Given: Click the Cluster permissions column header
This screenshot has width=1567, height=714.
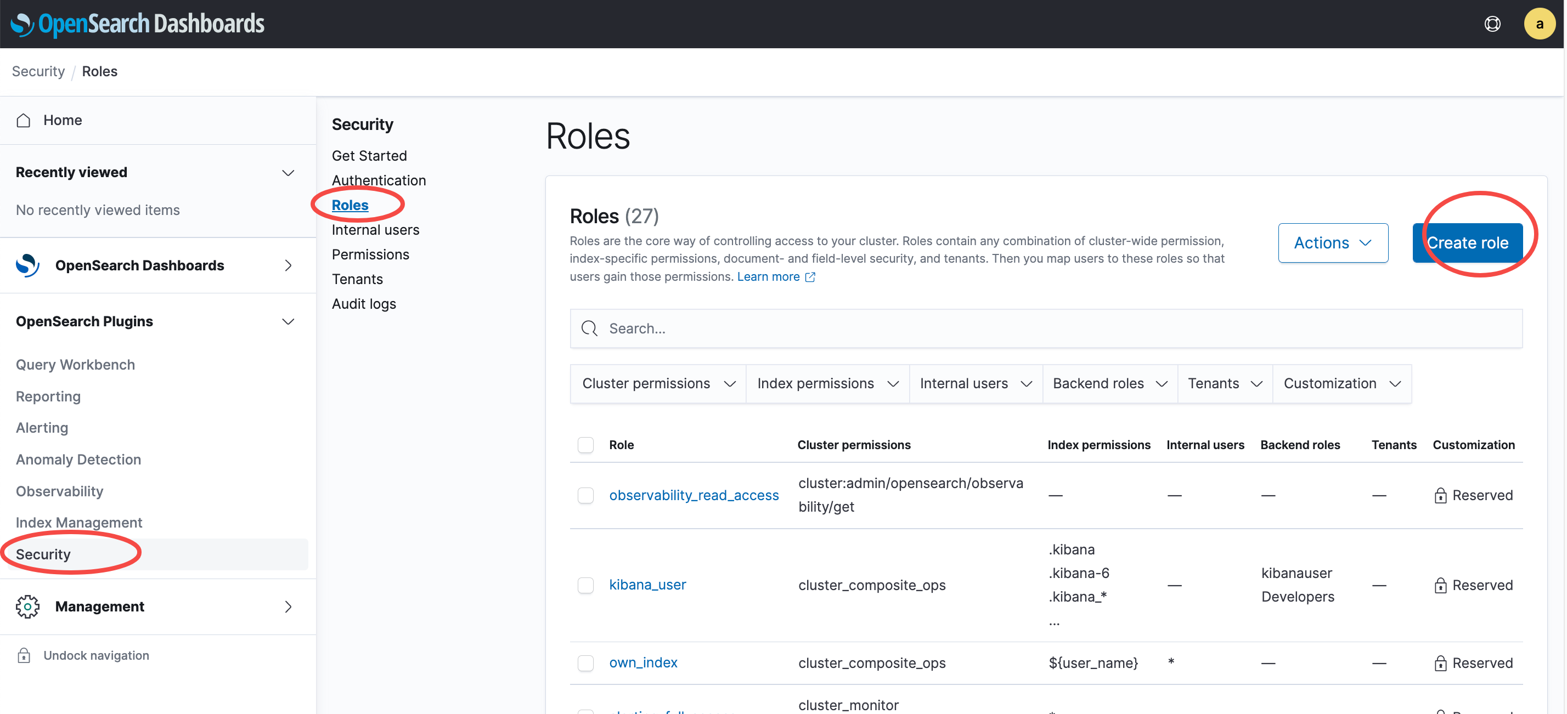Looking at the screenshot, I should coord(854,445).
